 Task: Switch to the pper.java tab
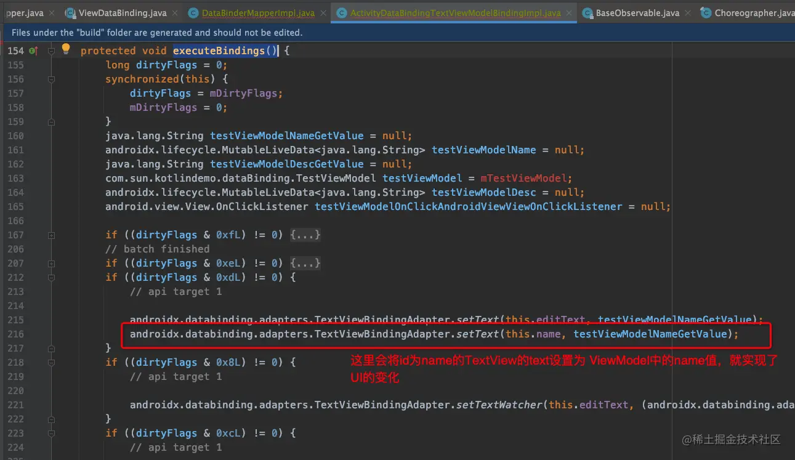[x=30, y=13]
